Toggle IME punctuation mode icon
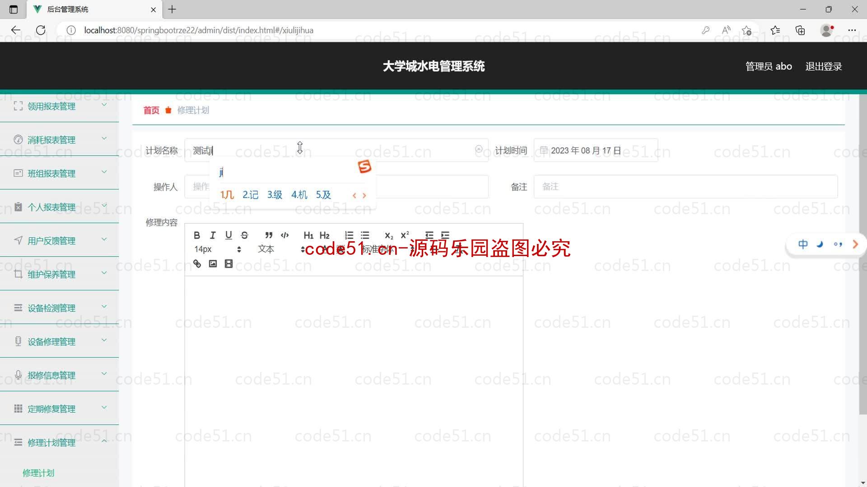The image size is (867, 487). (838, 244)
